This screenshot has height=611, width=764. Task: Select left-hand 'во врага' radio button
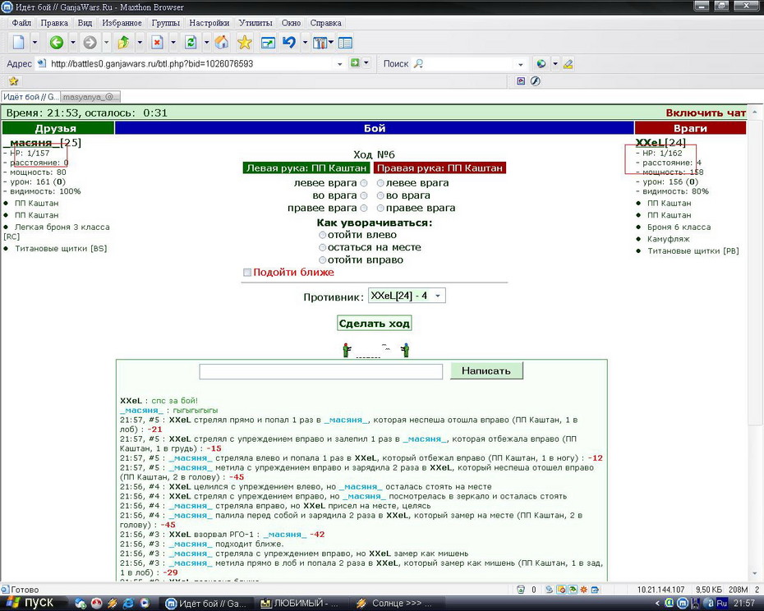point(363,195)
